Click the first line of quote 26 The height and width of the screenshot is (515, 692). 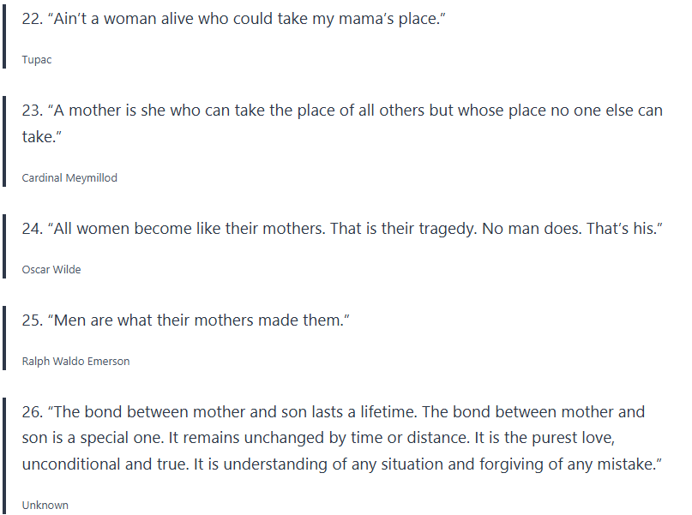[x=334, y=412]
